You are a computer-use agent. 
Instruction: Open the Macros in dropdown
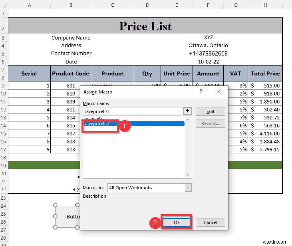(188, 188)
